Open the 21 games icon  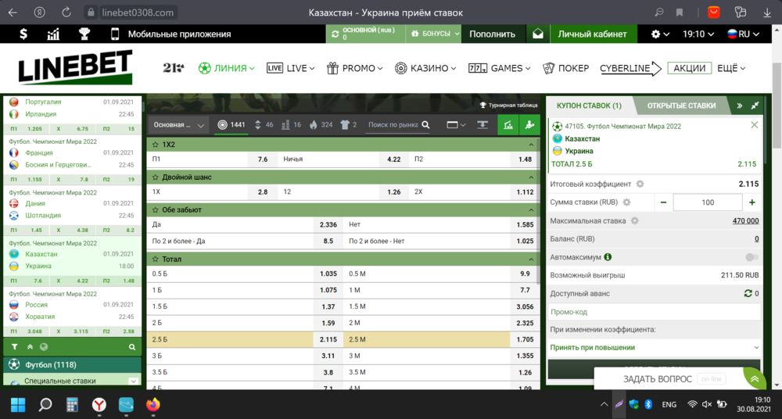pyautogui.click(x=173, y=68)
